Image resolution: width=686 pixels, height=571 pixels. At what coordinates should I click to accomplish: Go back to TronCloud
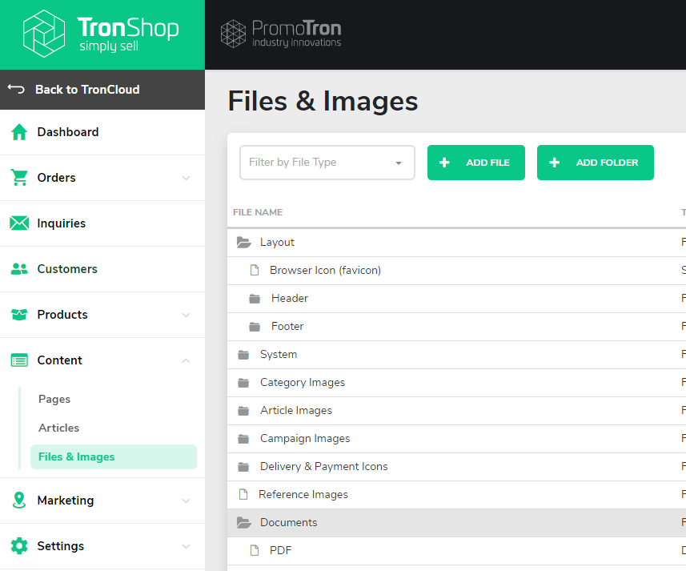(86, 90)
